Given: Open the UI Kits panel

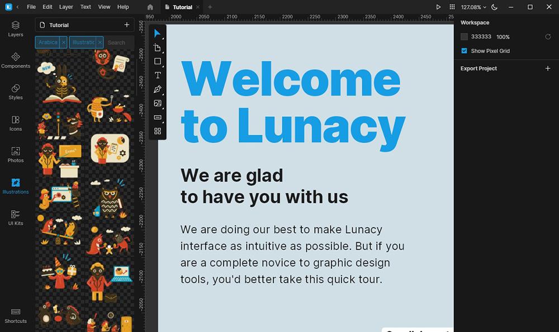Looking at the screenshot, I should 15,218.
